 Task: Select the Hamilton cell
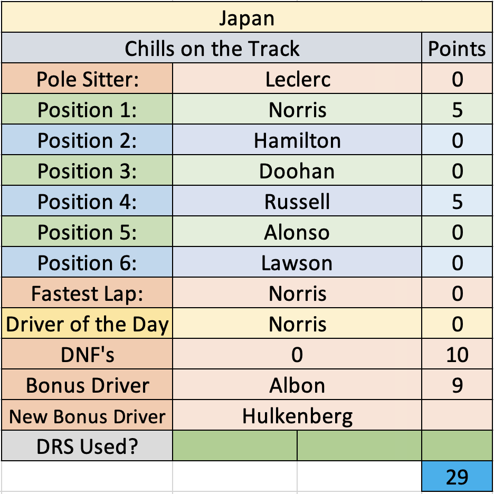point(297,139)
